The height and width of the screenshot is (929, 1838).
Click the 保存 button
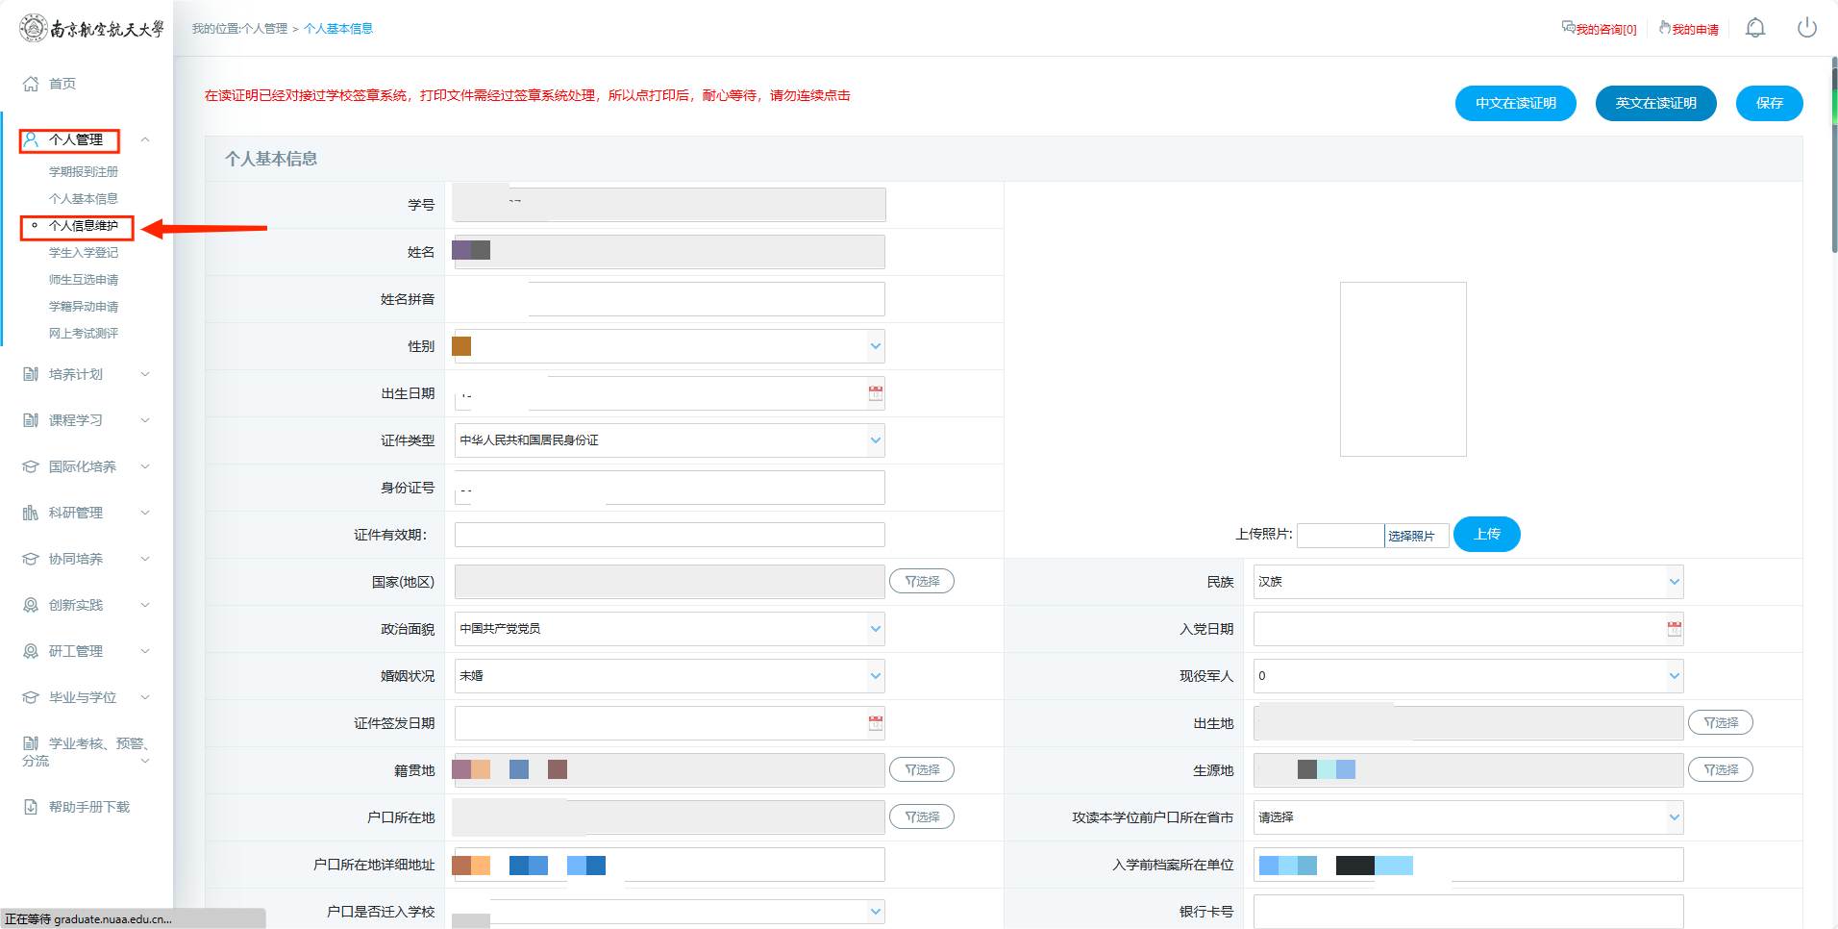tap(1769, 103)
